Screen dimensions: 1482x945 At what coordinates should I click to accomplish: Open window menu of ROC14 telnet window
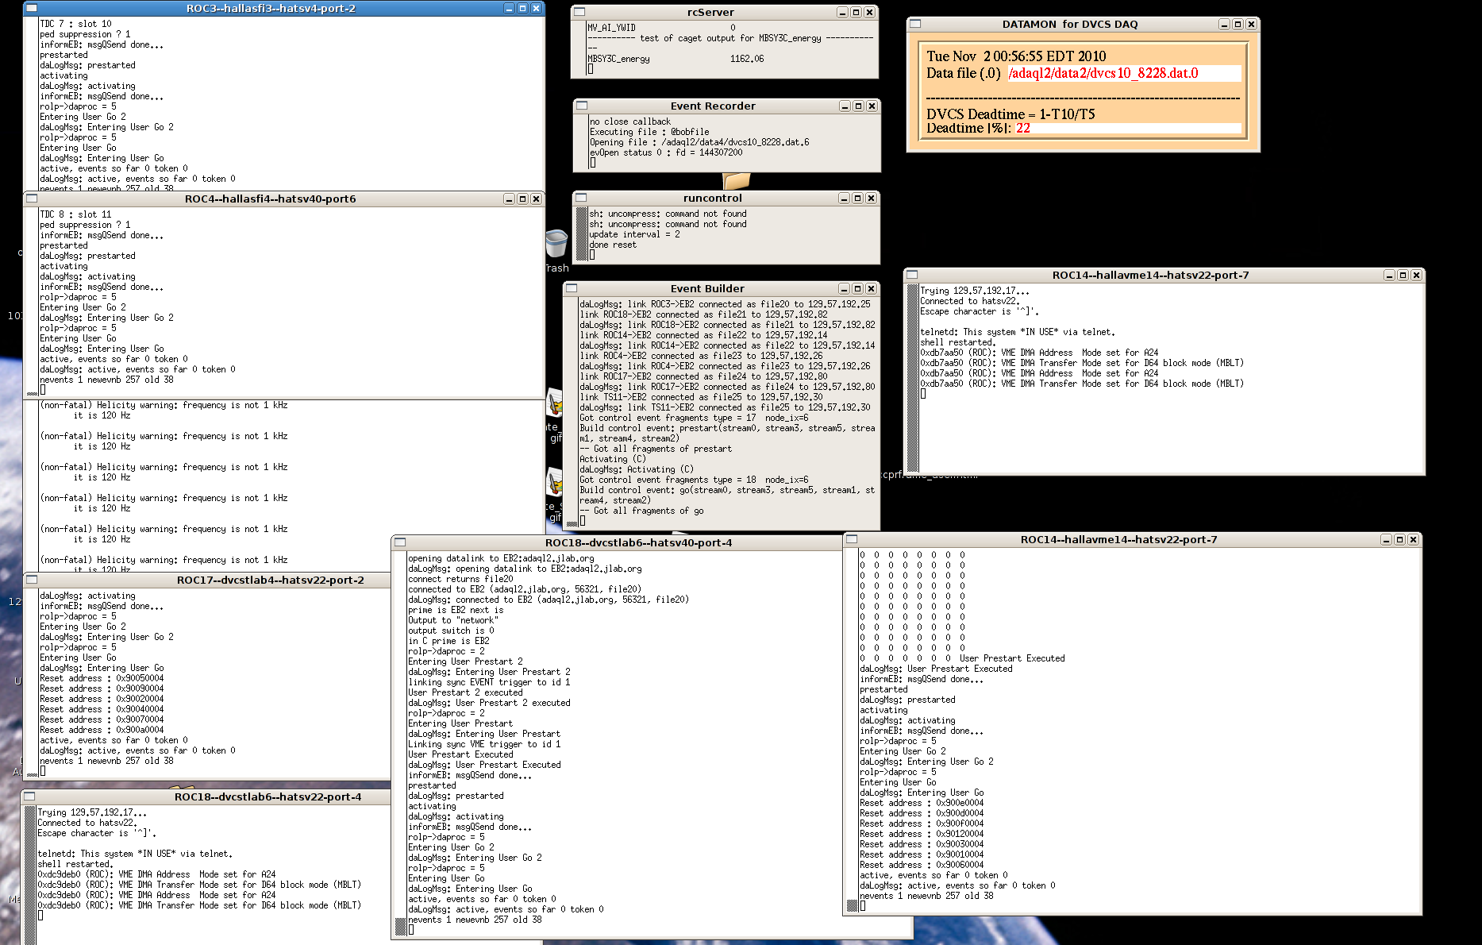coord(912,275)
